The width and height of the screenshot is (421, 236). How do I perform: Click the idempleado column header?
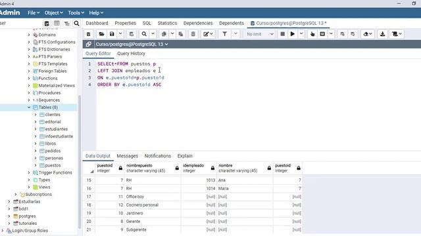[199, 168]
